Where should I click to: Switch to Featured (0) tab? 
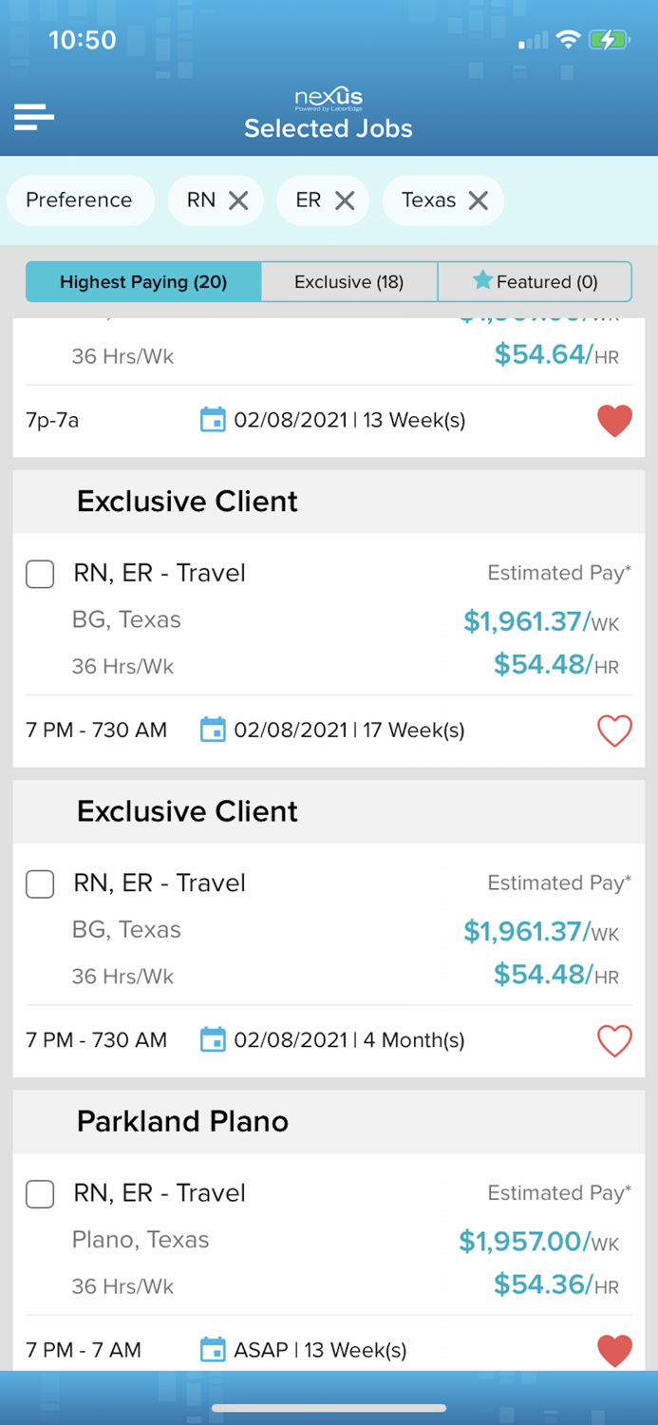click(535, 282)
